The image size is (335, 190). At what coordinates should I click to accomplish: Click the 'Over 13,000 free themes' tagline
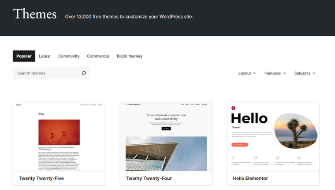[x=129, y=17]
